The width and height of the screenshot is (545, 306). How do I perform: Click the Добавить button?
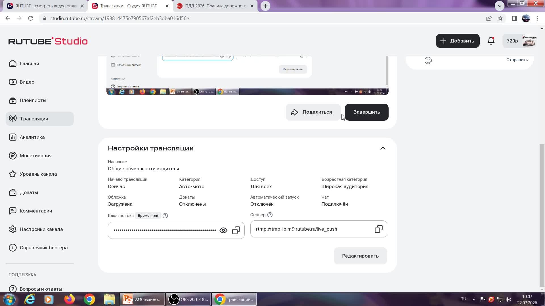pyautogui.click(x=458, y=41)
